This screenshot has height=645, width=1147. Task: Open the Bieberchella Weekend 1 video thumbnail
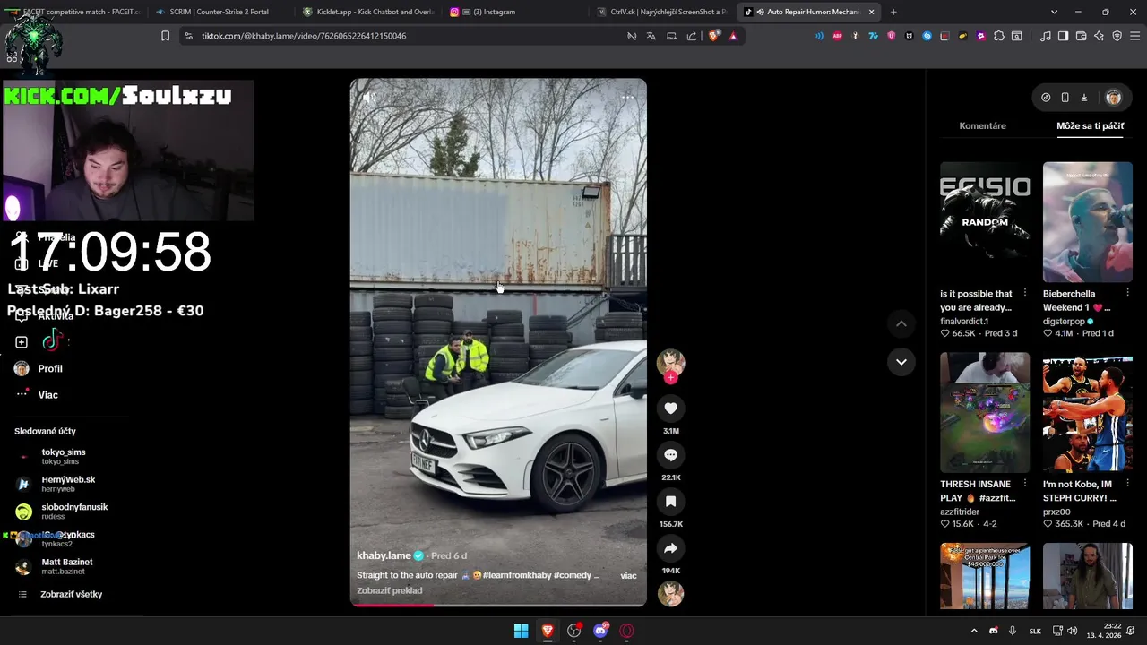point(1087,221)
